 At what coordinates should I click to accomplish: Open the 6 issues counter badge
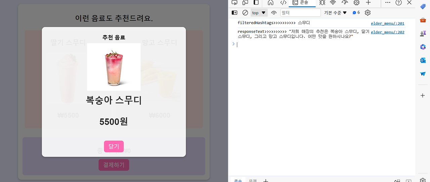tap(356, 12)
